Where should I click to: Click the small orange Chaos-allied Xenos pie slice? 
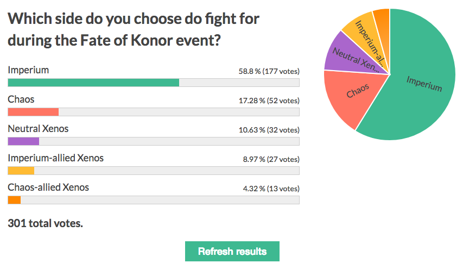[x=382, y=19]
